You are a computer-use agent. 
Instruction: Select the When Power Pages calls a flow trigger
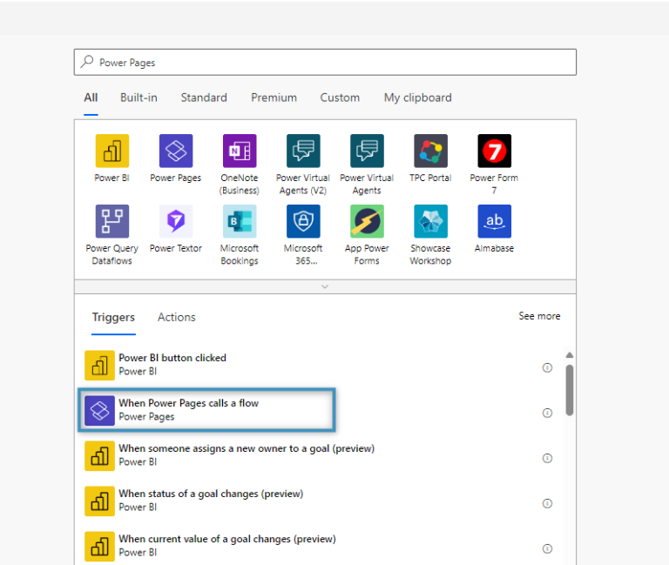point(207,410)
